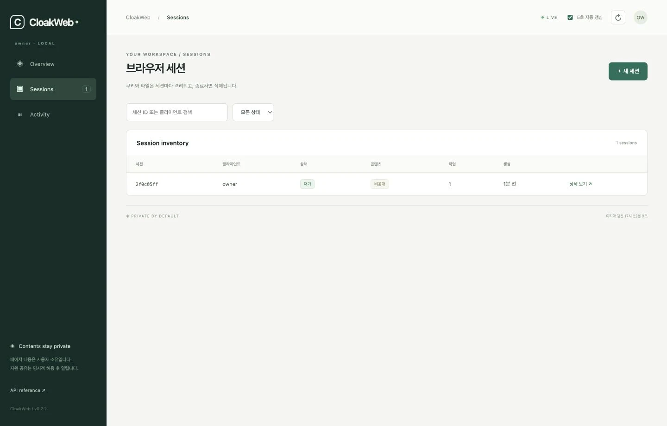The width and height of the screenshot is (667, 426).
Task: Click the CloakWeb logo icon in sidebar
Action: (17, 22)
